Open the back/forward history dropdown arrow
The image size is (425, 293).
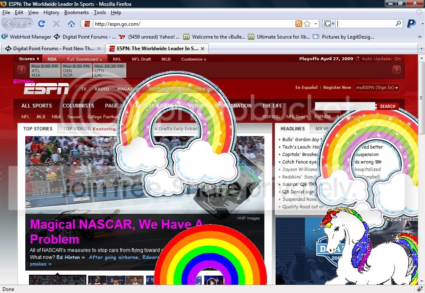click(x=29, y=24)
